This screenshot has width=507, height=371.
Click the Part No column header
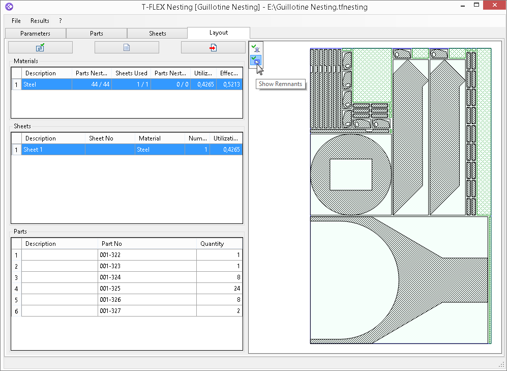[147, 244]
